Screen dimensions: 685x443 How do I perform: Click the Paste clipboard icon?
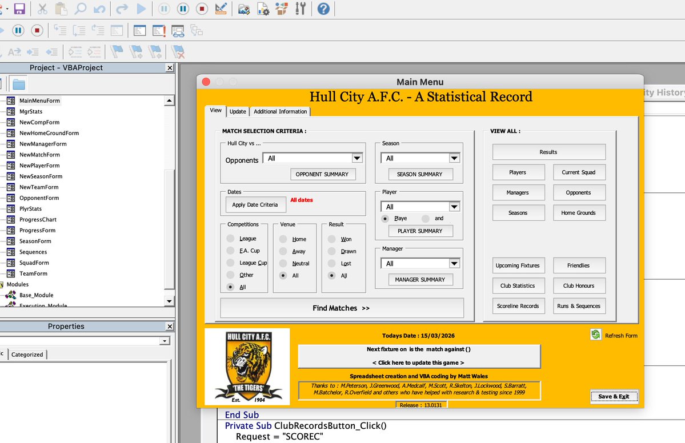tap(61, 9)
